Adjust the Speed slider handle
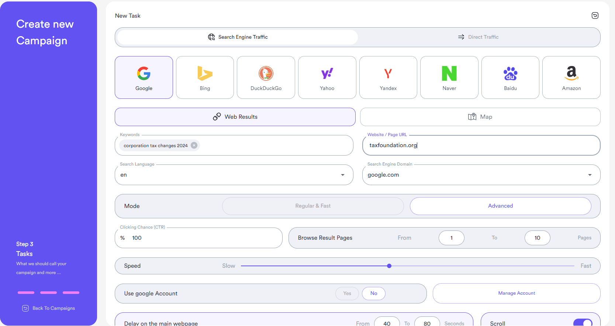Viewport: 615px width, 326px height. pyautogui.click(x=389, y=266)
